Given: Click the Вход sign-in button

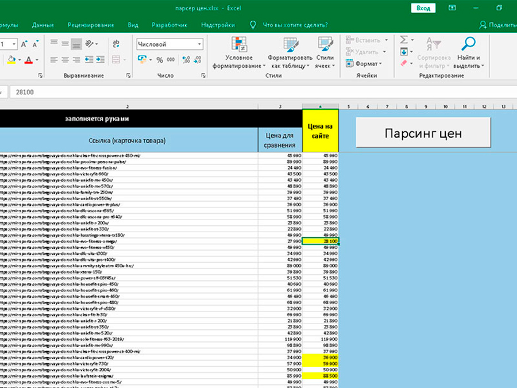Looking at the screenshot, I should pos(423,8).
